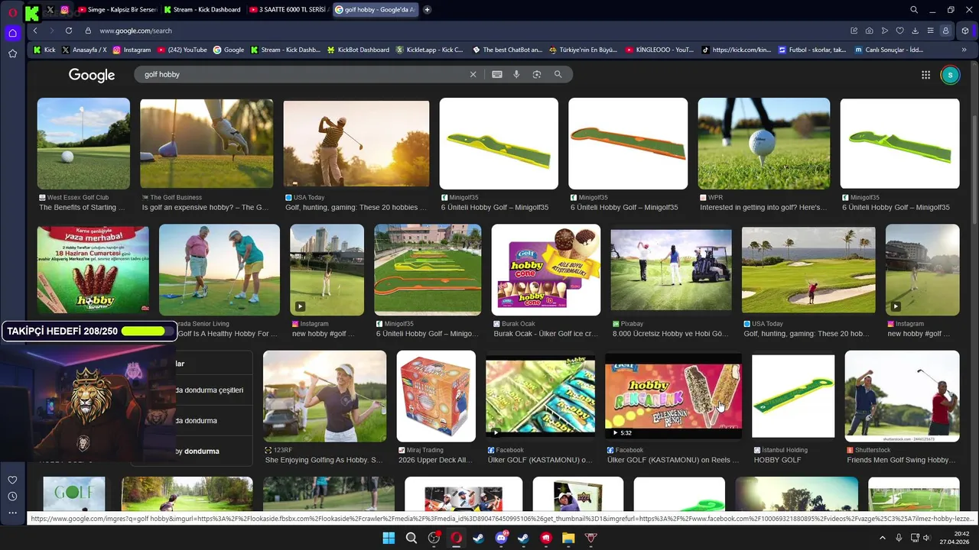Open the on-screen keyboard icon in search box

point(497,74)
